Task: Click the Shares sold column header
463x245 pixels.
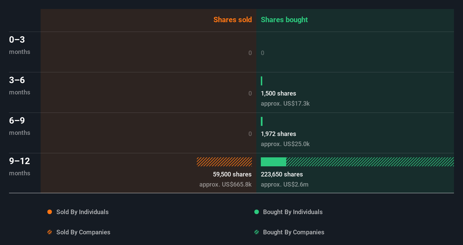Action: 233,20
